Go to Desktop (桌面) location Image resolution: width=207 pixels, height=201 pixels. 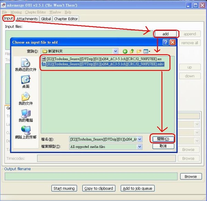[x=26, y=82]
